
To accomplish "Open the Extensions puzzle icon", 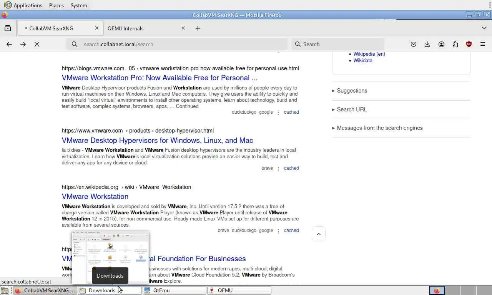I will click(x=455, y=44).
